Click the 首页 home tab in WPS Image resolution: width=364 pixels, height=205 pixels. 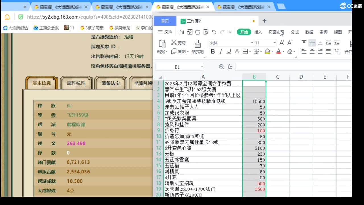165,21
